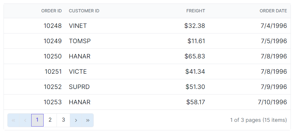Image resolution: width=295 pixels, height=133 pixels.
Task: Open page 3 of the grid
Action: click(63, 120)
